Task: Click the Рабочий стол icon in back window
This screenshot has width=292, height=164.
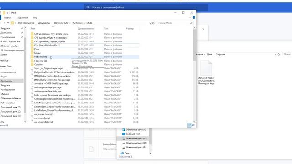Action: tap(124, 134)
